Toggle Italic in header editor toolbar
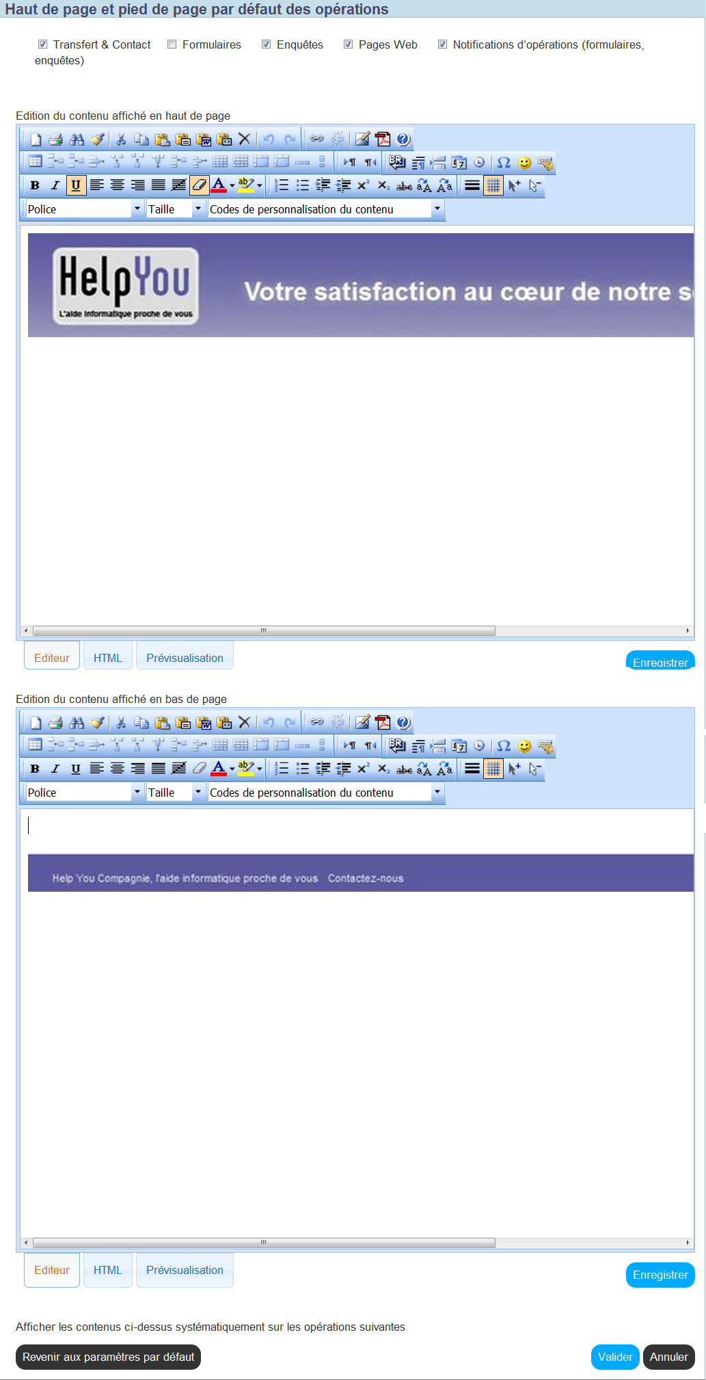This screenshot has width=706, height=1380. 55,185
